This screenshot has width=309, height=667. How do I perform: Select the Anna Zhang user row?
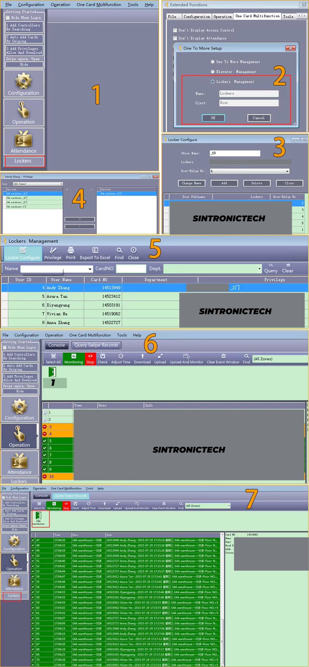(154, 323)
